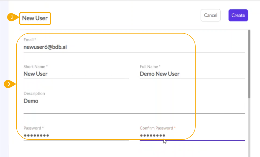Click the vertical scrollbar thumb of the form

click(x=249, y=64)
